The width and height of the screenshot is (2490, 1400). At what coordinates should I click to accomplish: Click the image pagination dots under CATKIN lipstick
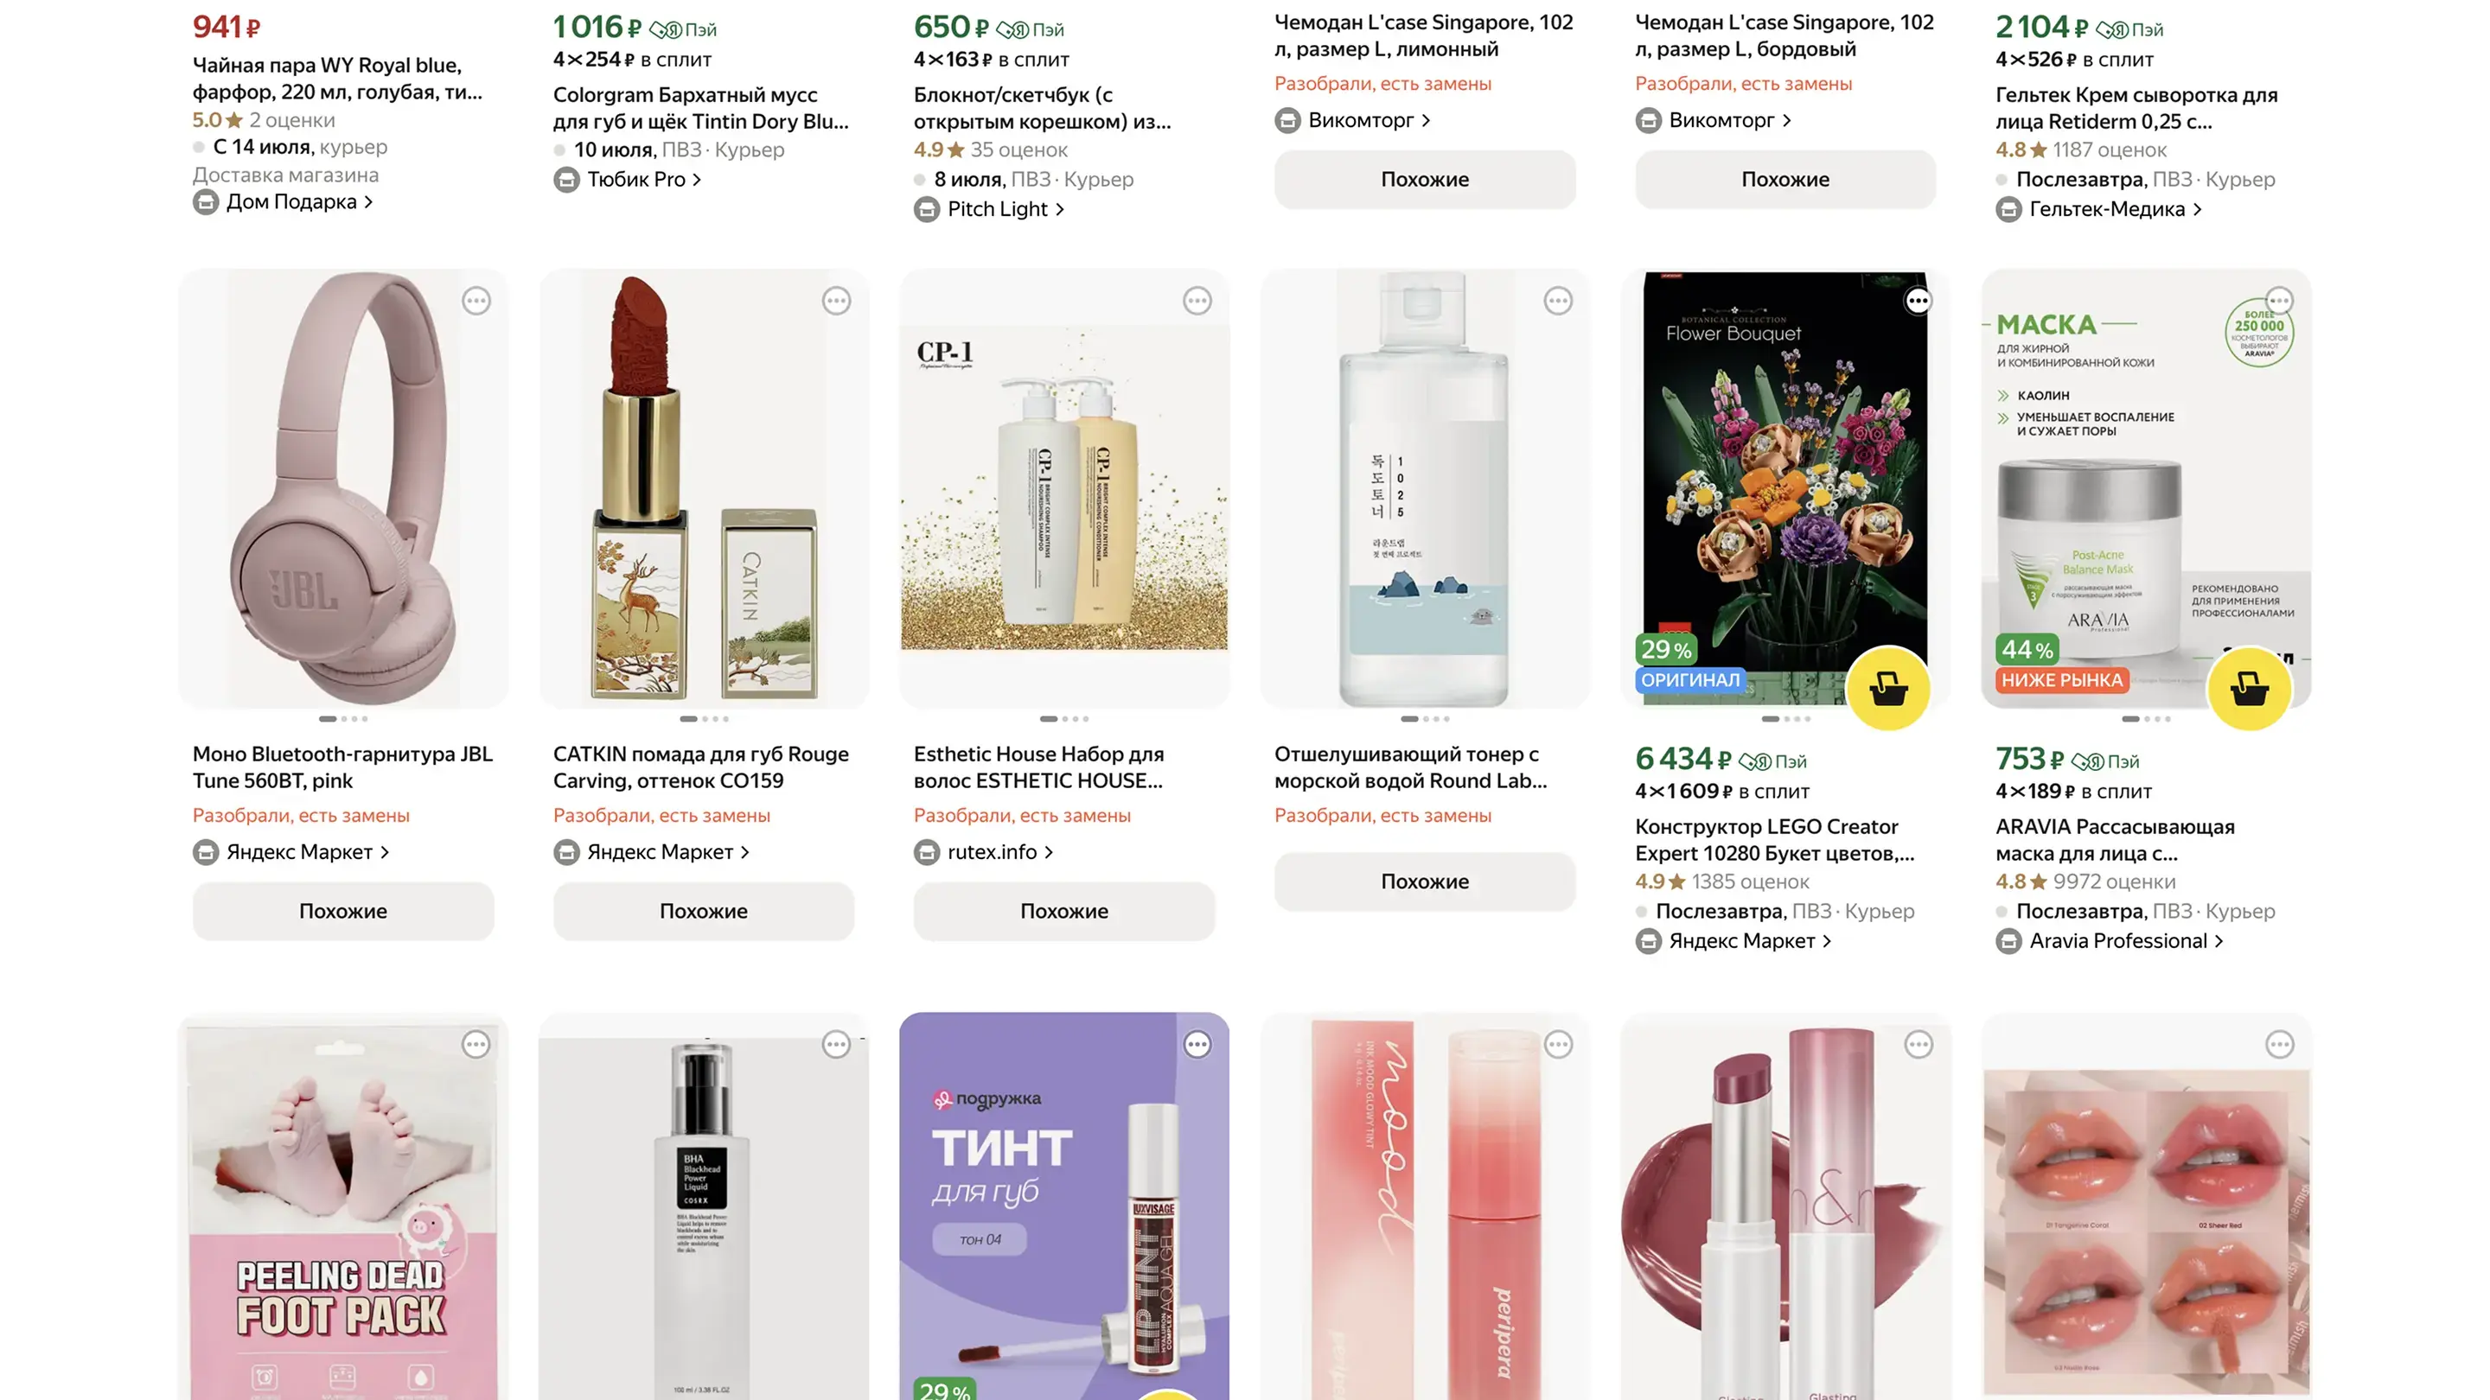[x=704, y=719]
